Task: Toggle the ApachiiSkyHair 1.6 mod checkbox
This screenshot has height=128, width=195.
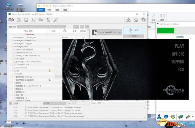Action: (x=13, y=53)
